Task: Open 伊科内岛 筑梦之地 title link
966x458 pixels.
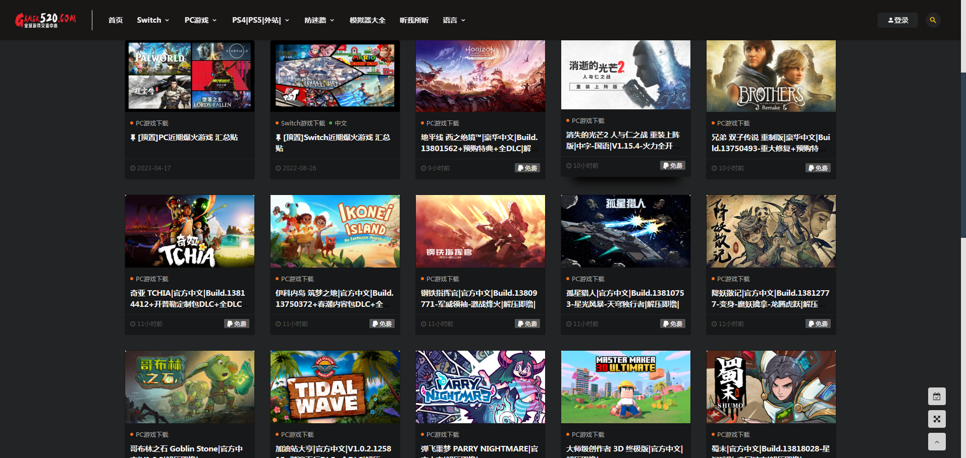Action: coord(335,299)
